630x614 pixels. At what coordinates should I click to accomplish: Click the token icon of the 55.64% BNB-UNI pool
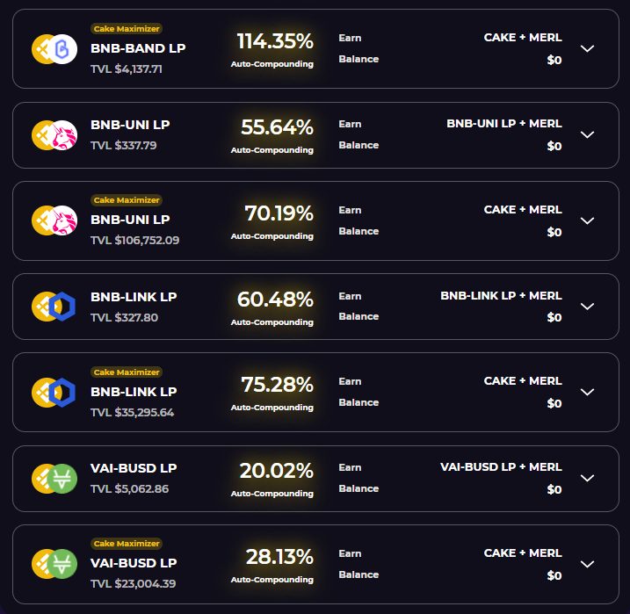(x=54, y=135)
